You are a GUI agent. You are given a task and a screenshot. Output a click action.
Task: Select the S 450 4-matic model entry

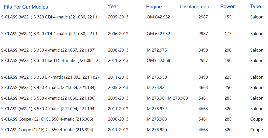tap(48, 87)
